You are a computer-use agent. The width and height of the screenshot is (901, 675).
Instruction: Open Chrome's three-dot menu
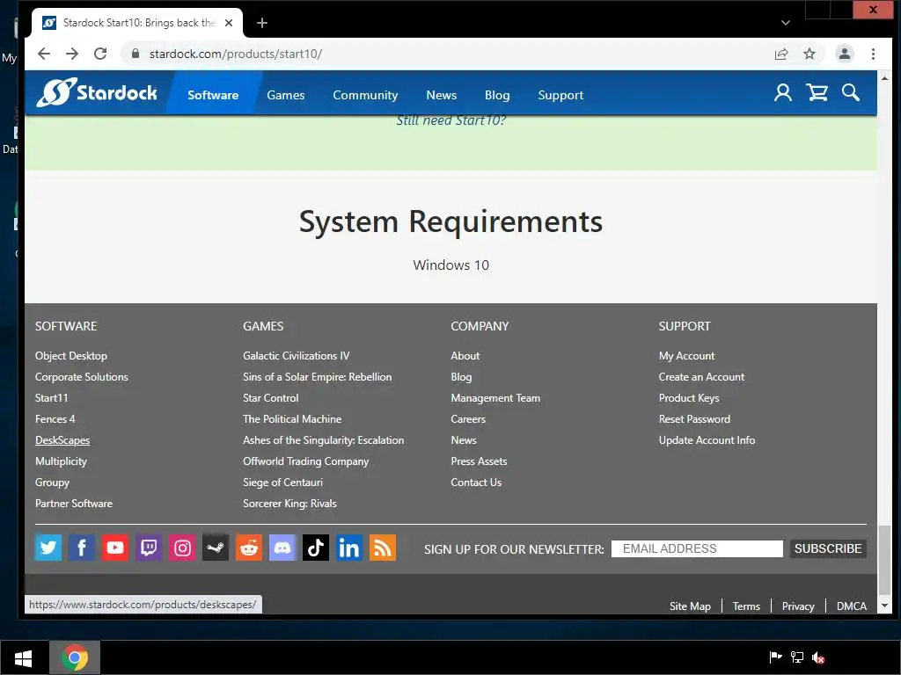point(874,54)
